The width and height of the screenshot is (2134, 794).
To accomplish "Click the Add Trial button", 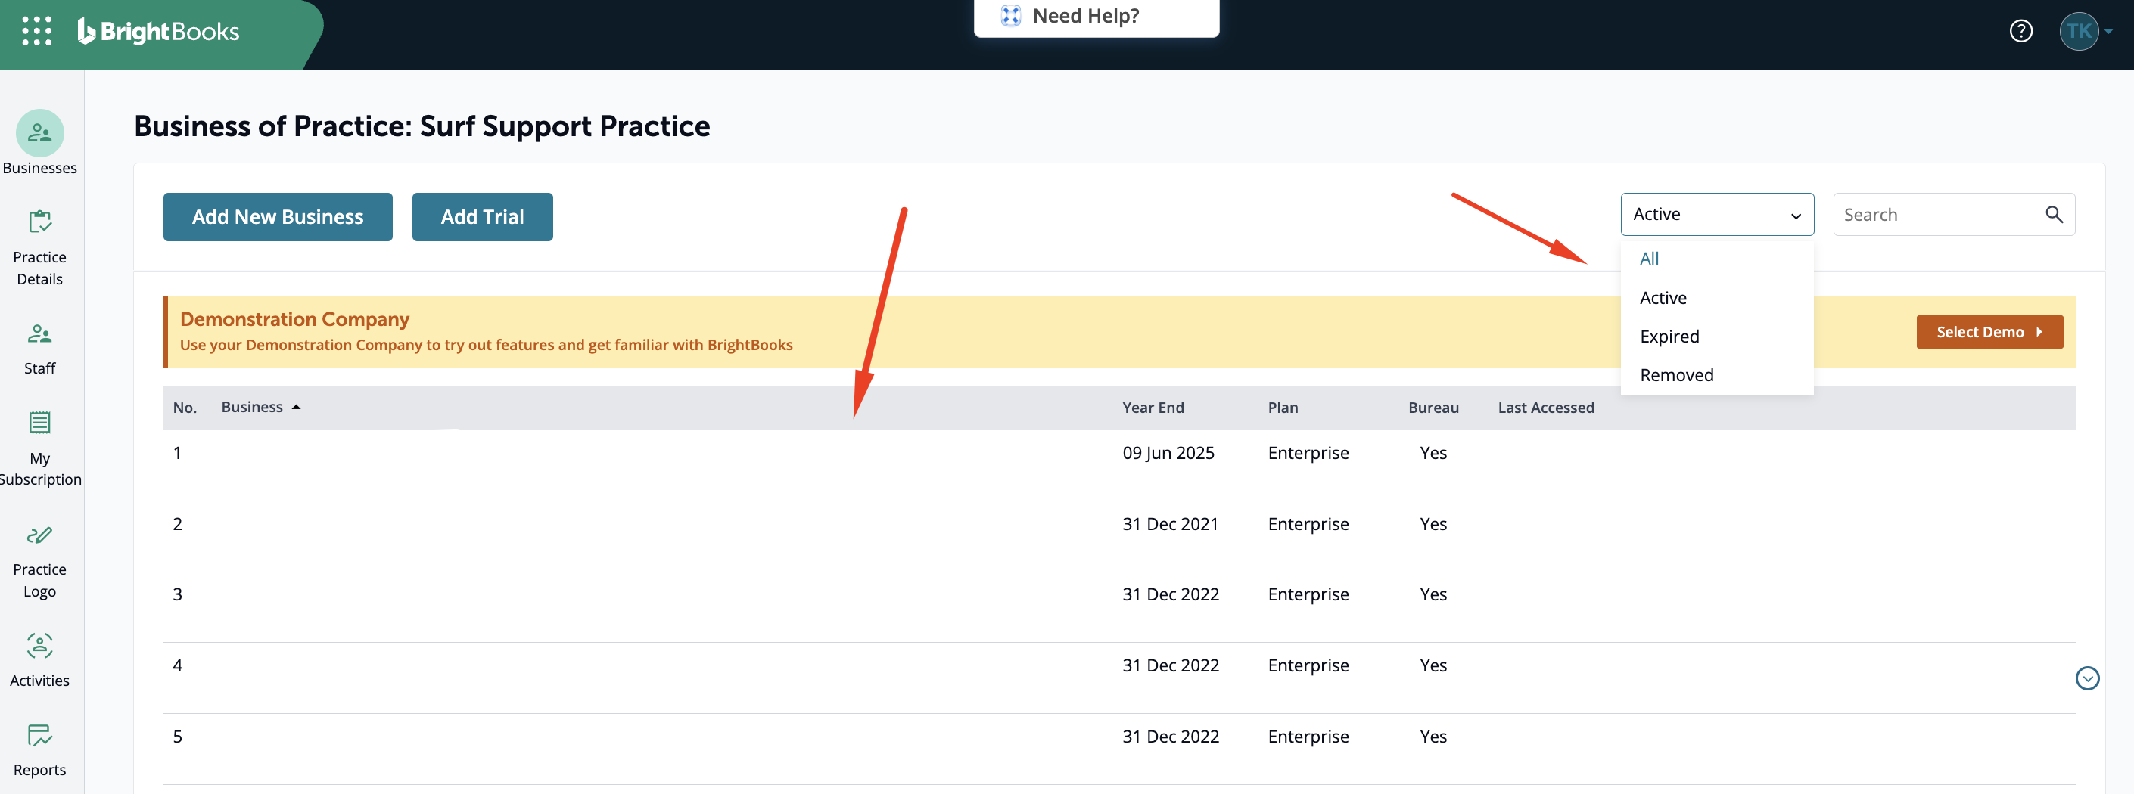I will tap(482, 217).
